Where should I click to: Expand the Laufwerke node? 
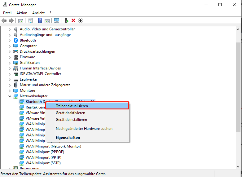click(10, 80)
